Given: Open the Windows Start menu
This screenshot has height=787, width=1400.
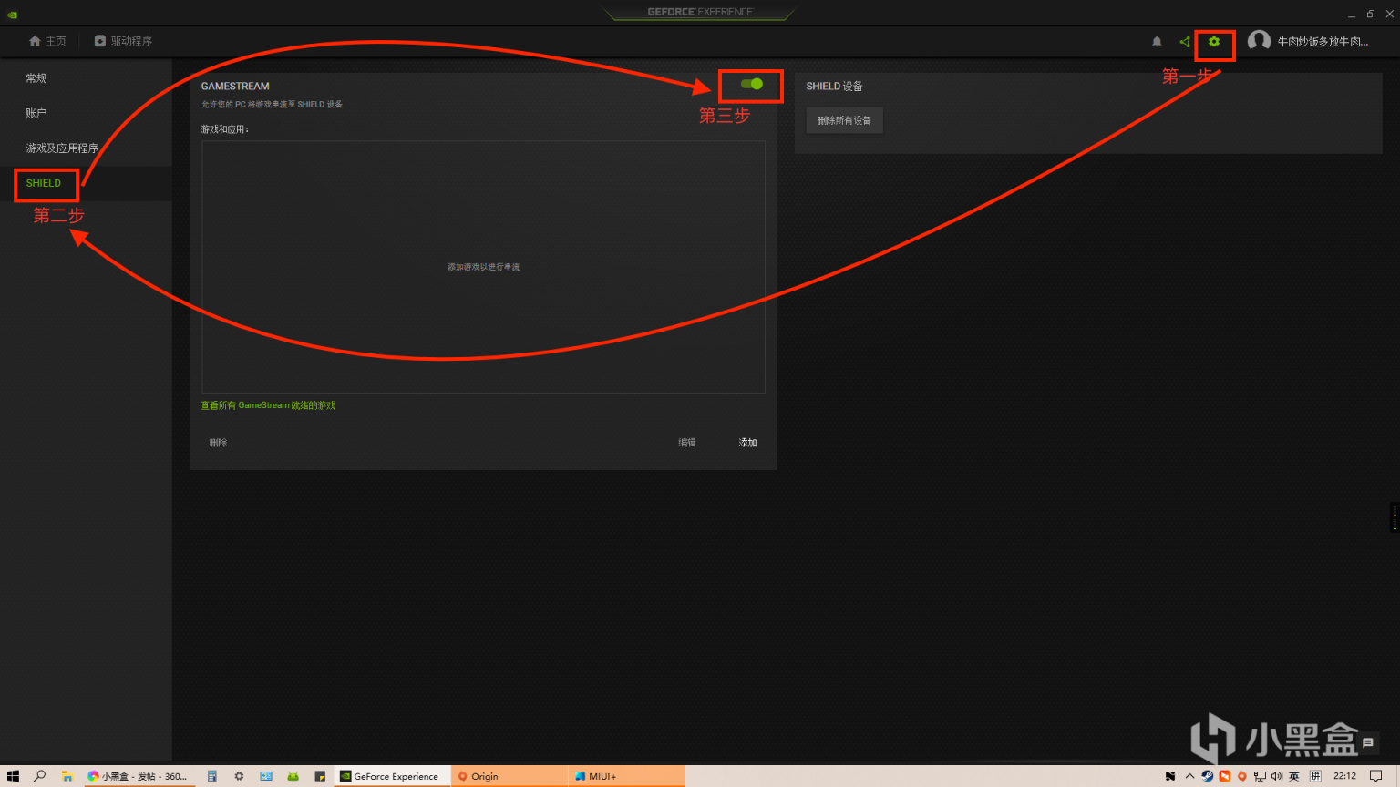Looking at the screenshot, I should pos(13,776).
